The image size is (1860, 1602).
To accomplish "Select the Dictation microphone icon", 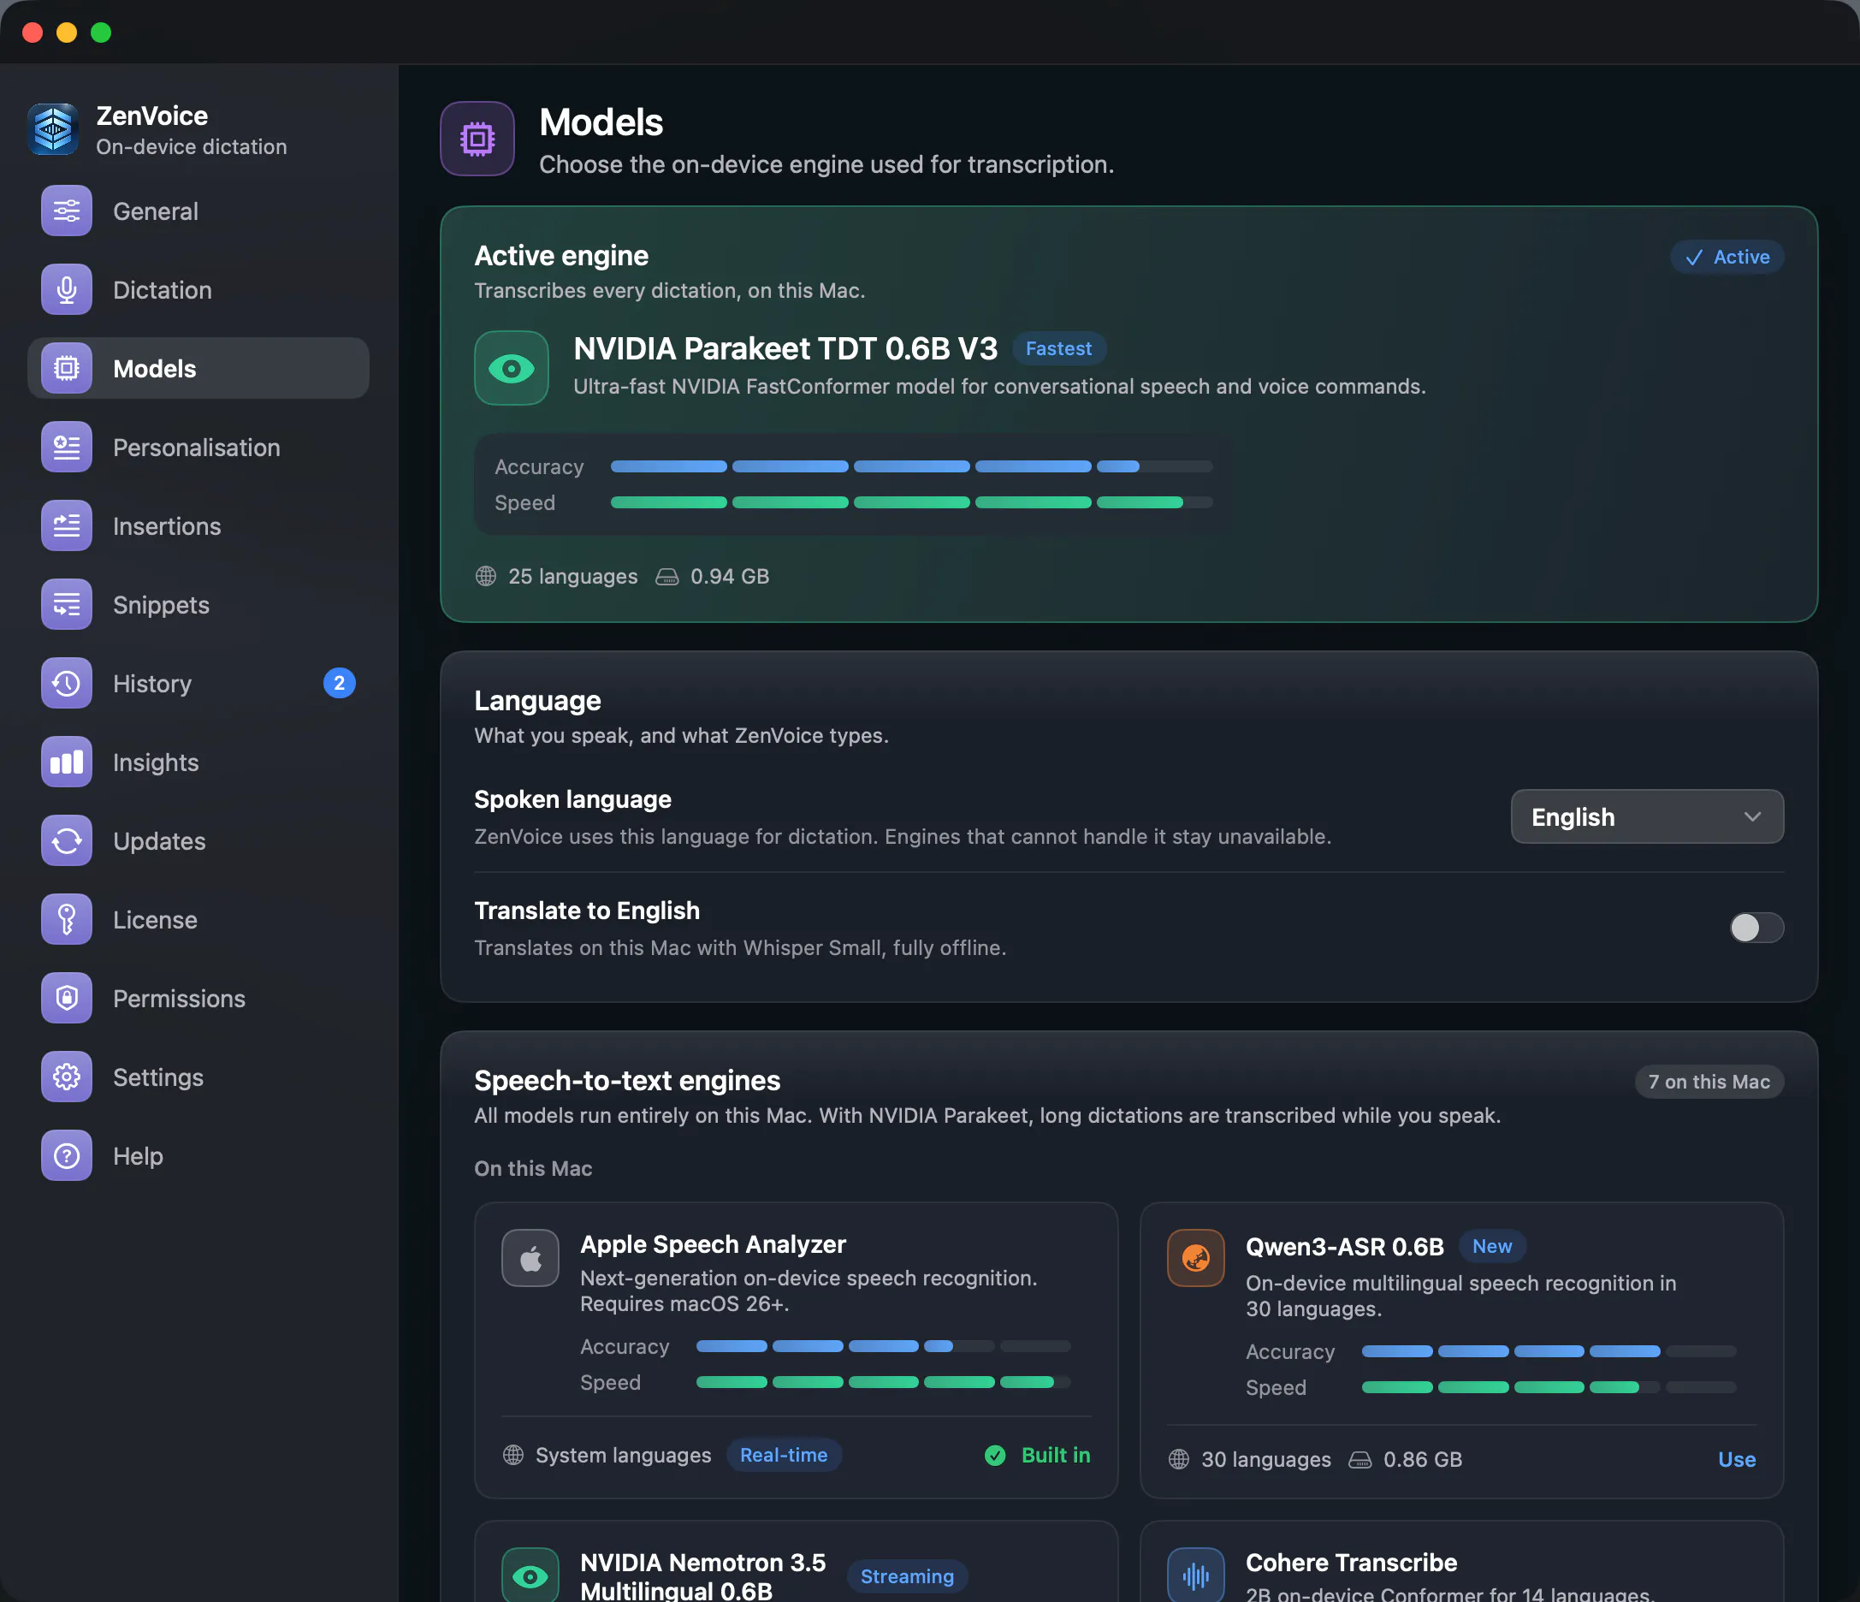I will pyautogui.click(x=67, y=290).
